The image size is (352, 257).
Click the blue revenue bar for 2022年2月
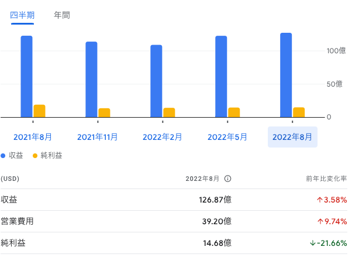[x=156, y=81]
